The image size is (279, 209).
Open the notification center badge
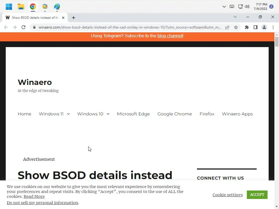[x=271, y=7]
